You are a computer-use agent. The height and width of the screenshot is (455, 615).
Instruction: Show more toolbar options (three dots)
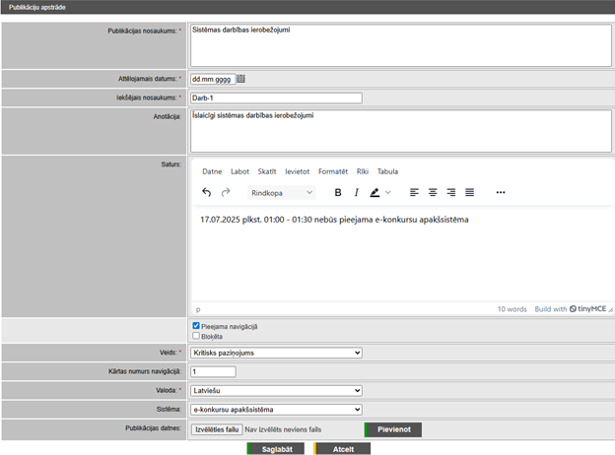point(501,192)
